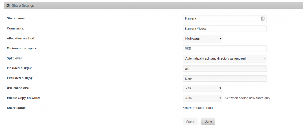Edit the Comments field with Kamera Videos
The width and height of the screenshot is (303, 128).
[225, 28]
